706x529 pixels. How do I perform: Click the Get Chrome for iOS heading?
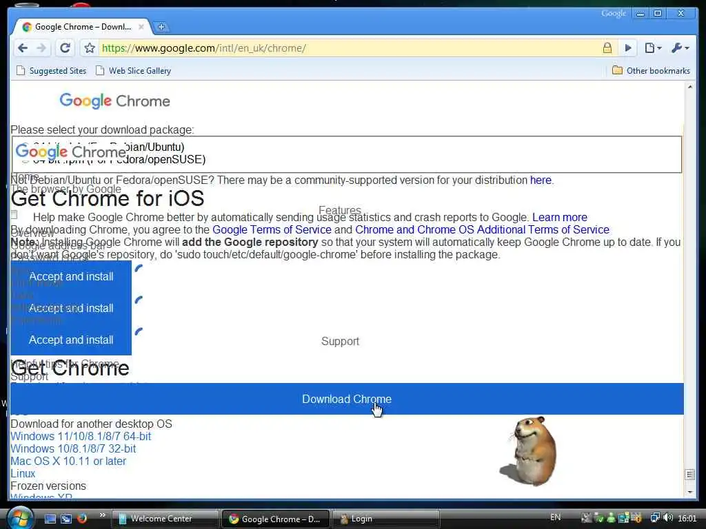[108, 198]
